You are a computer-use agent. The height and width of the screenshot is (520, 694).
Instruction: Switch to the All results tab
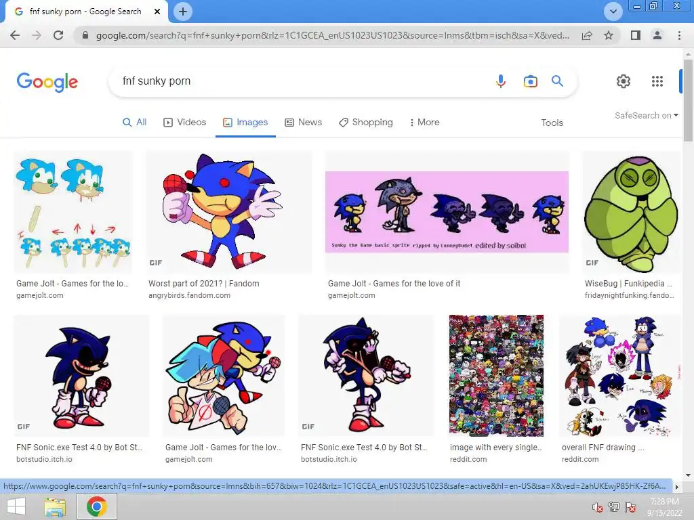135,123
